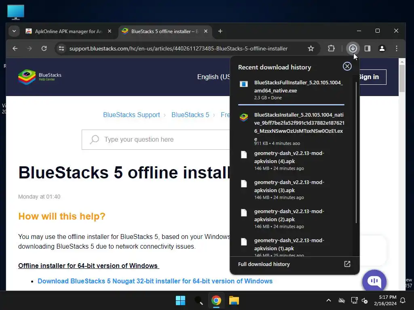Open Windows taskbar search

199,300
